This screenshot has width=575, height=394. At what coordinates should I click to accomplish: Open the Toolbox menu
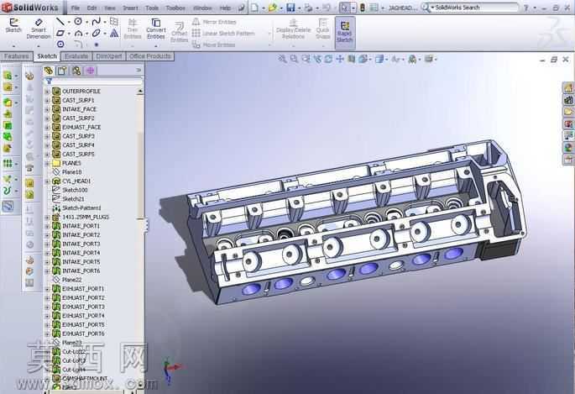pyautogui.click(x=175, y=8)
